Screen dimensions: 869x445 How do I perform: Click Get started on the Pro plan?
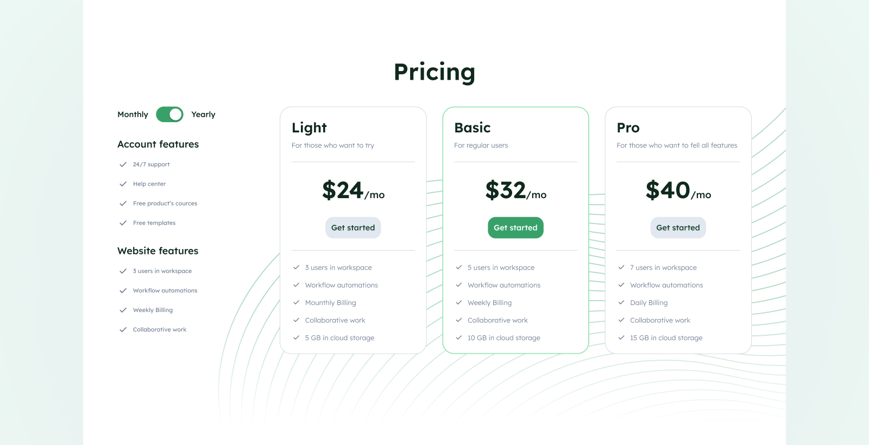(678, 227)
